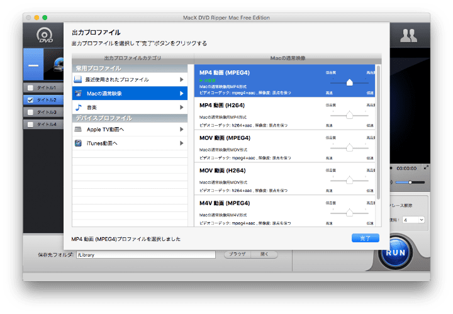453x314 pixels.
Task: Click the M4V (MPEG4) quality slider
Action: click(x=349, y=213)
